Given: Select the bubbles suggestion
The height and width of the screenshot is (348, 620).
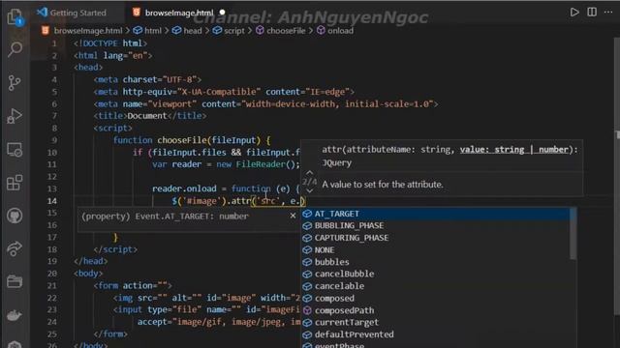Looking at the screenshot, I should [x=436, y=262].
